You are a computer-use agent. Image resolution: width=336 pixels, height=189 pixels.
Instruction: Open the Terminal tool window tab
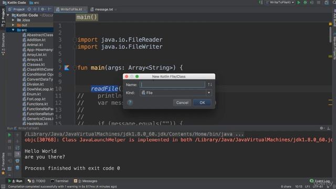tap(59, 181)
